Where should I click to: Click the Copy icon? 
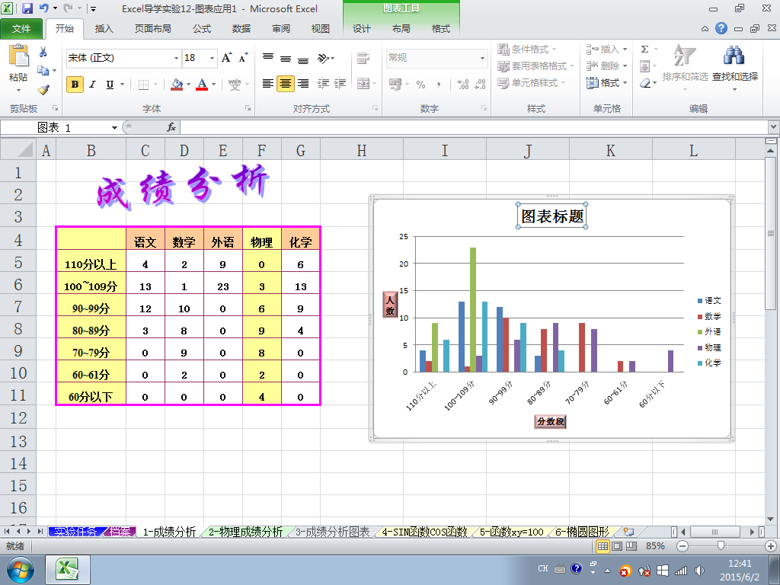(x=43, y=71)
